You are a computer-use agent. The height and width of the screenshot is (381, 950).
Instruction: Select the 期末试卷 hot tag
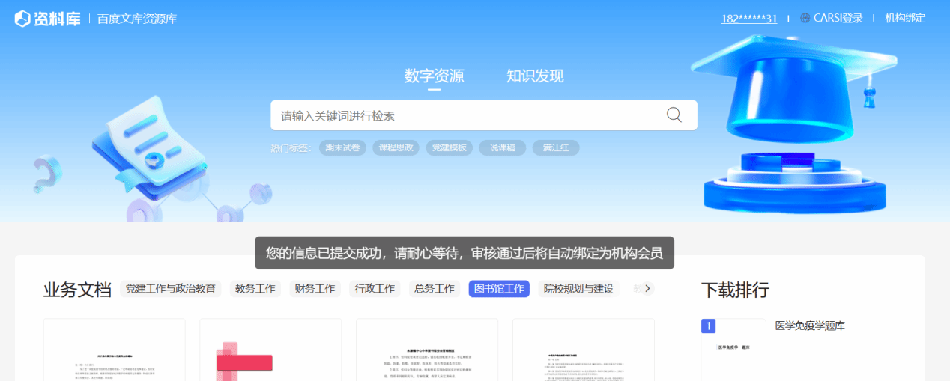pyautogui.click(x=343, y=148)
